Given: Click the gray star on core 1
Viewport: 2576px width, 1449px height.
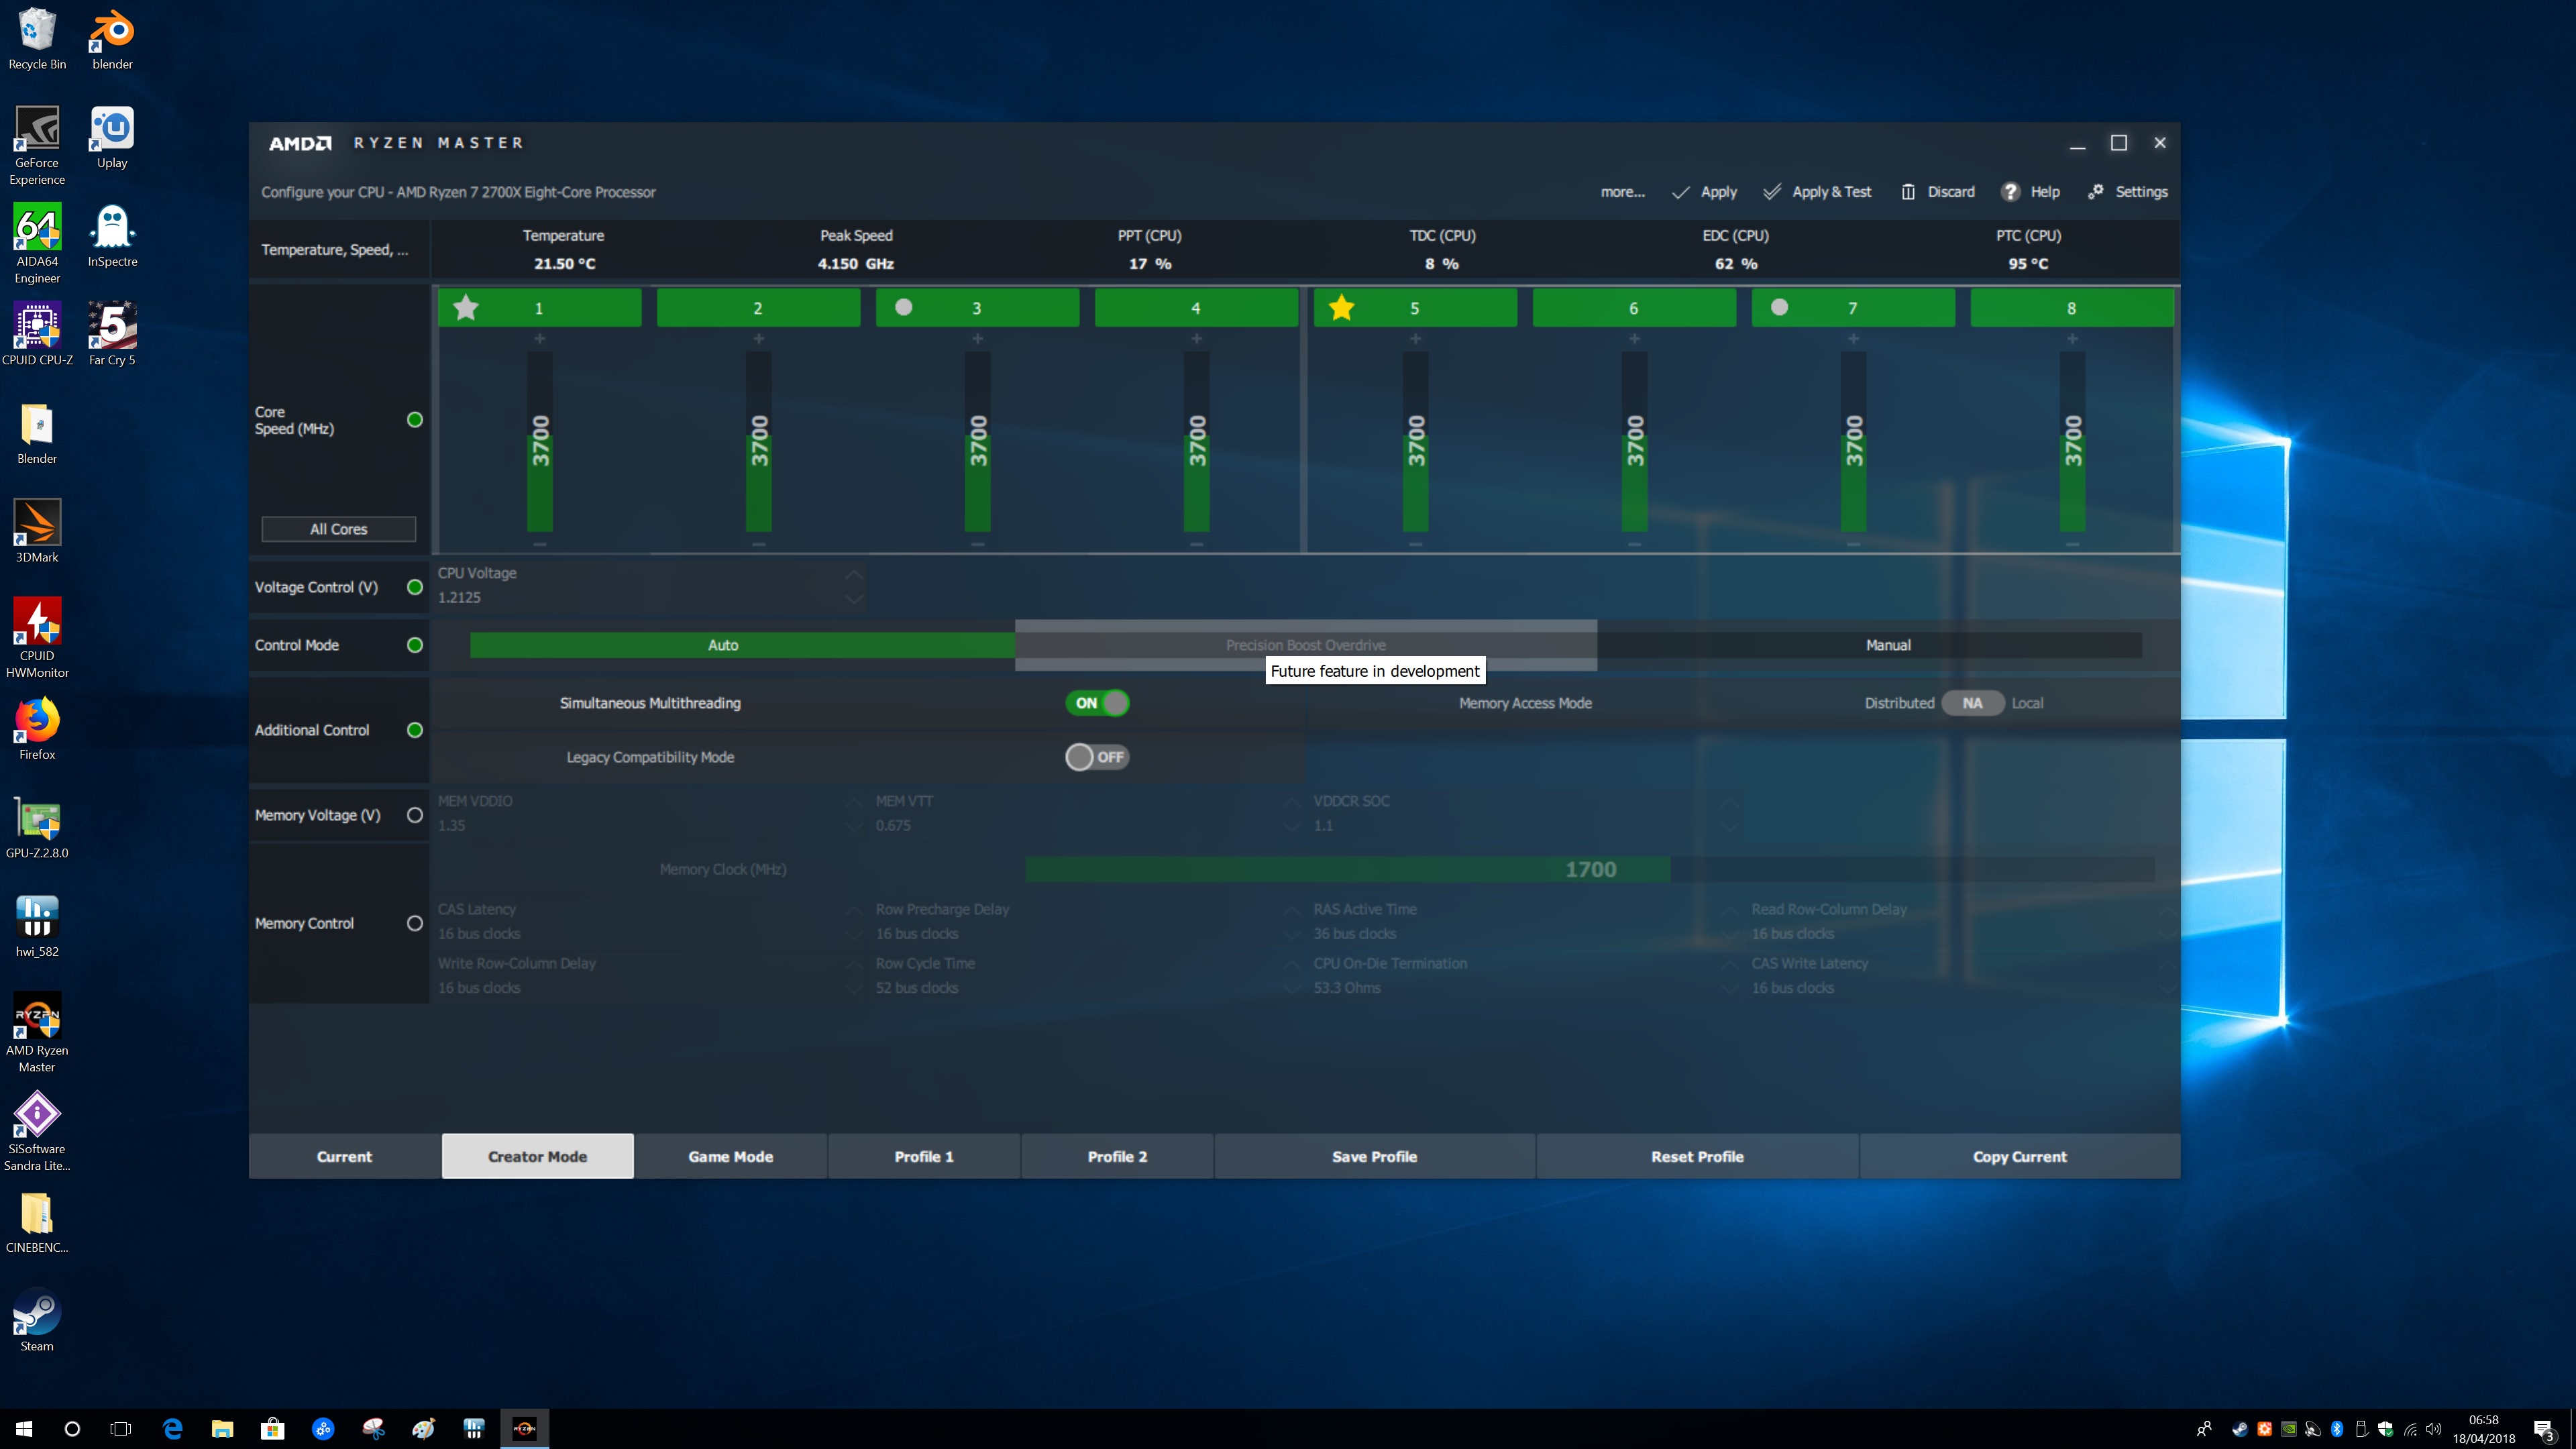Looking at the screenshot, I should (465, 308).
